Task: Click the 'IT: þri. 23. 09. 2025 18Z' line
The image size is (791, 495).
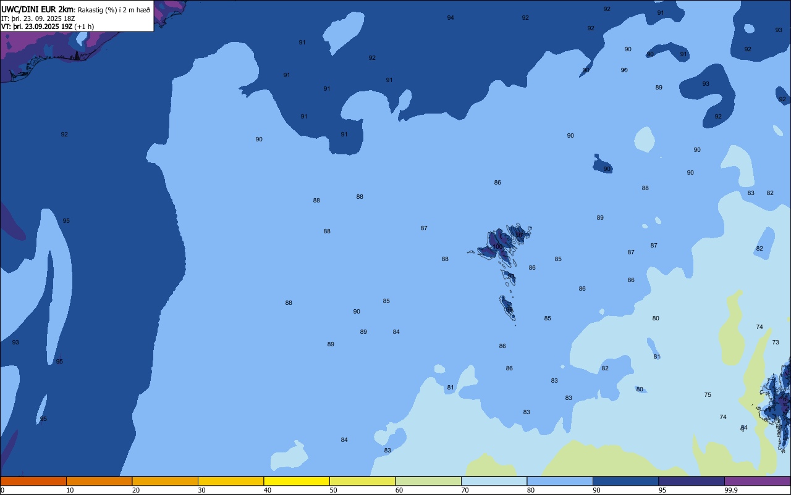Action: [x=38, y=18]
